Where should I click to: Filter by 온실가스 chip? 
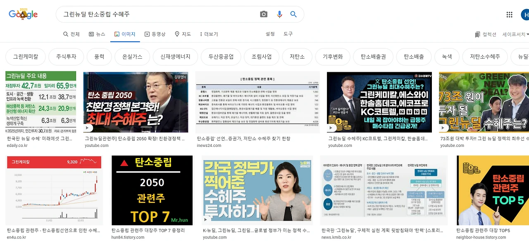coord(132,57)
